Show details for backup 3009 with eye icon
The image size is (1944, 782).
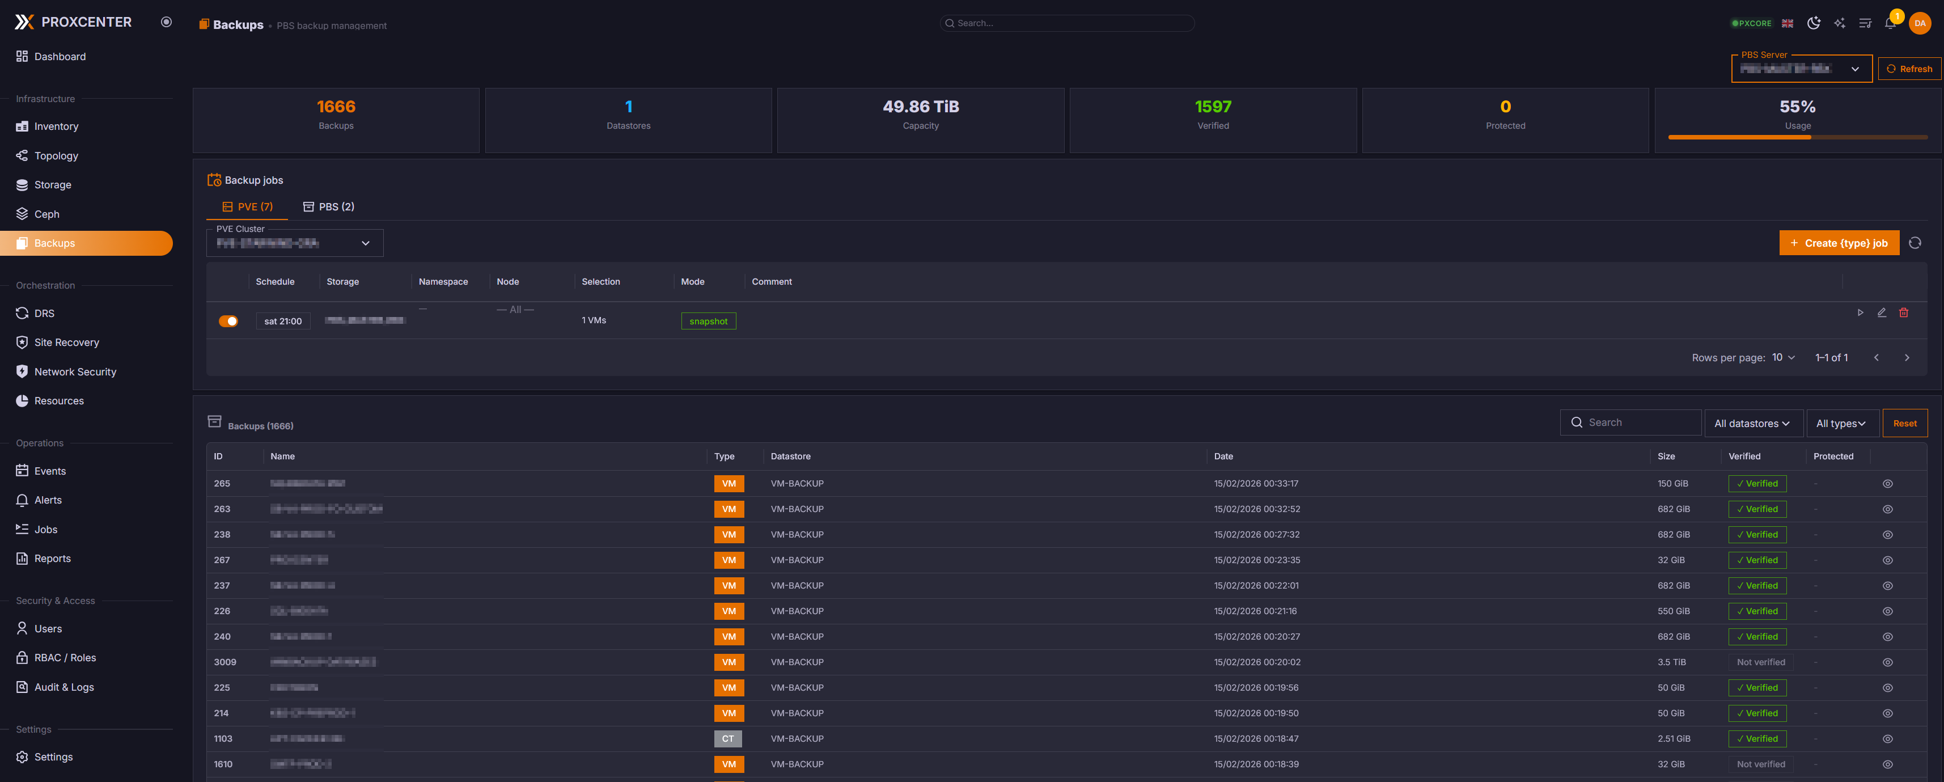pos(1888,662)
